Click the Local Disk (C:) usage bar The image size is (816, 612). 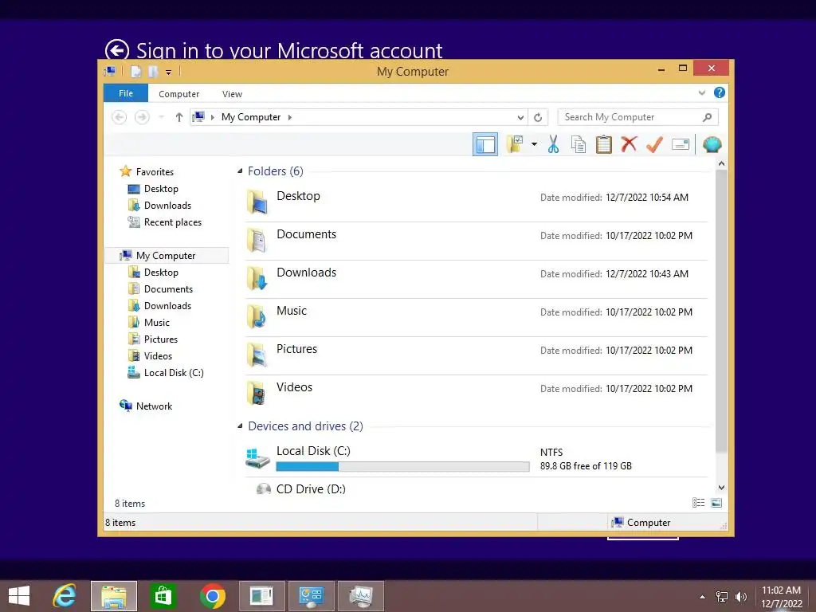coord(402,467)
